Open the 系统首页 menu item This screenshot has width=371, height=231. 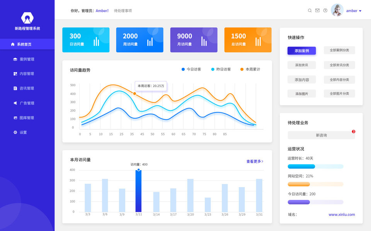[x=27, y=44]
